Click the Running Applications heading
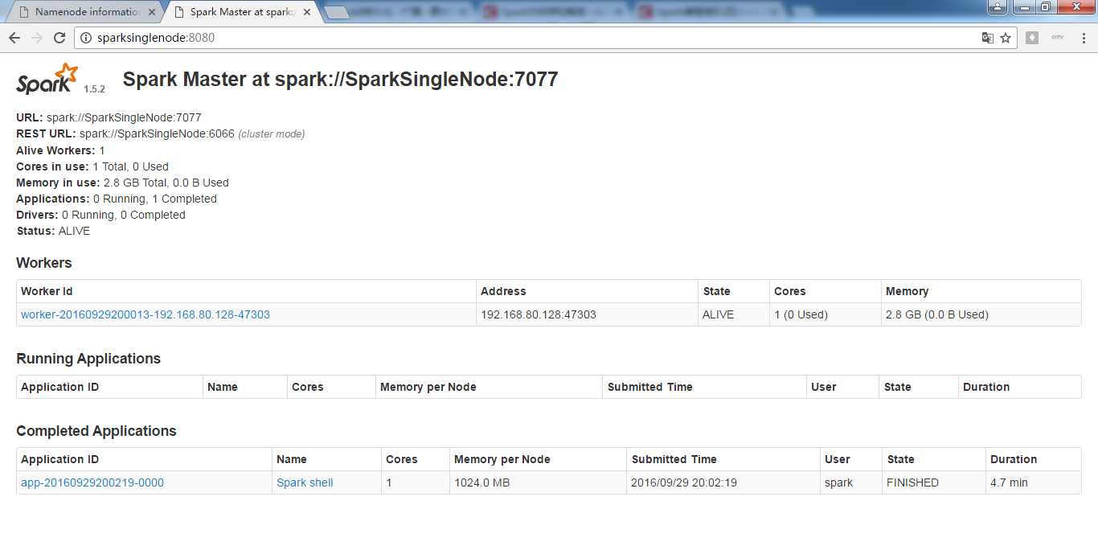1098x542 pixels. pyautogui.click(x=88, y=359)
